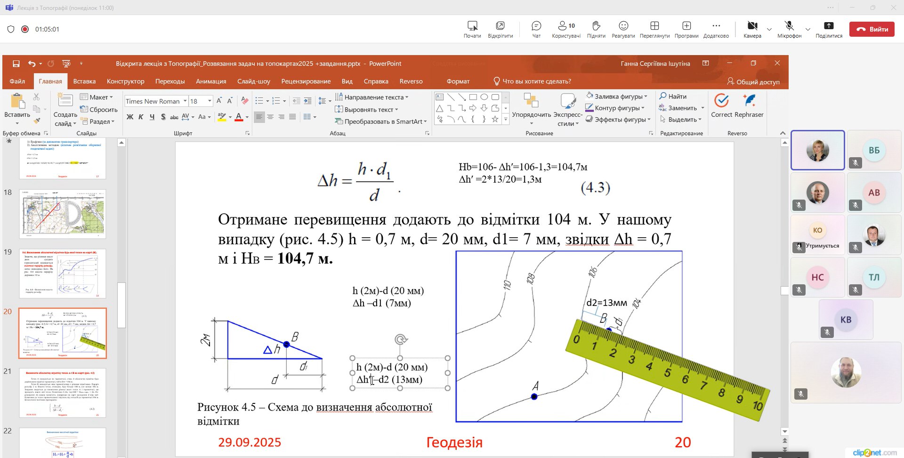Image resolution: width=904 pixels, height=458 pixels.
Task: Raise hand with Підняти icon
Action: pyautogui.click(x=596, y=29)
